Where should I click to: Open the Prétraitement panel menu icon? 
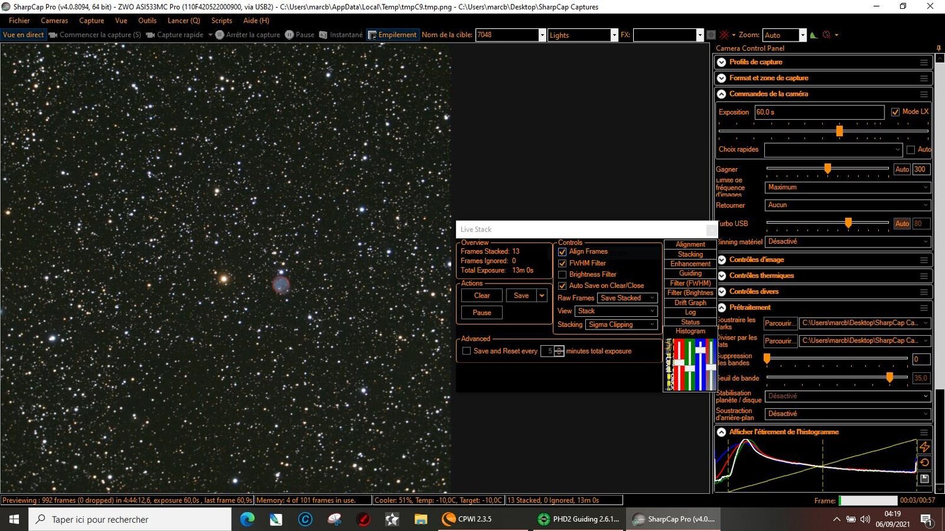[x=924, y=307]
